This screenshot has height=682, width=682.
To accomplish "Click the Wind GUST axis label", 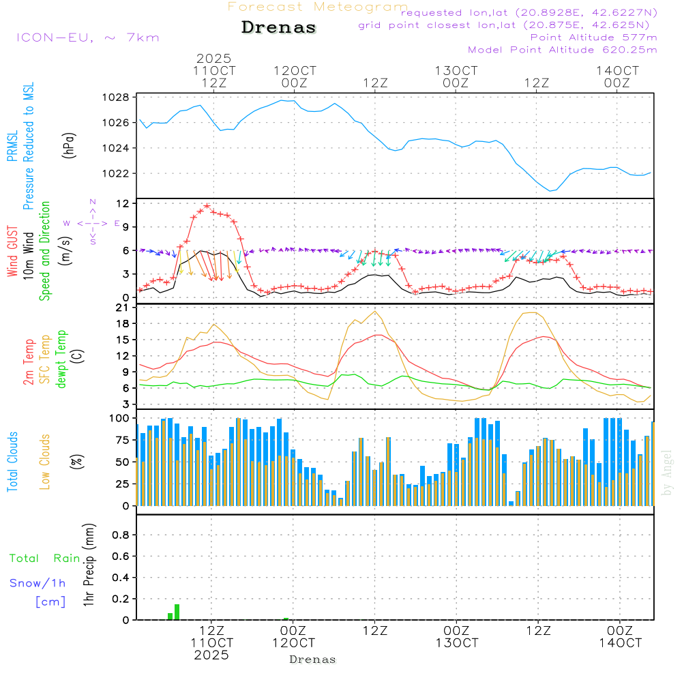I will [12, 252].
